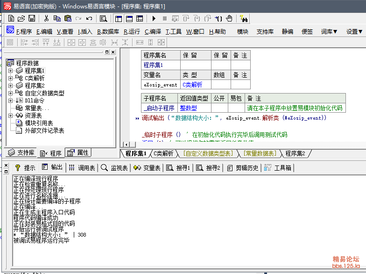Click the 支持库 menu bar button

[265, 32]
